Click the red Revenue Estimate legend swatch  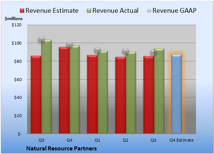click(22, 11)
